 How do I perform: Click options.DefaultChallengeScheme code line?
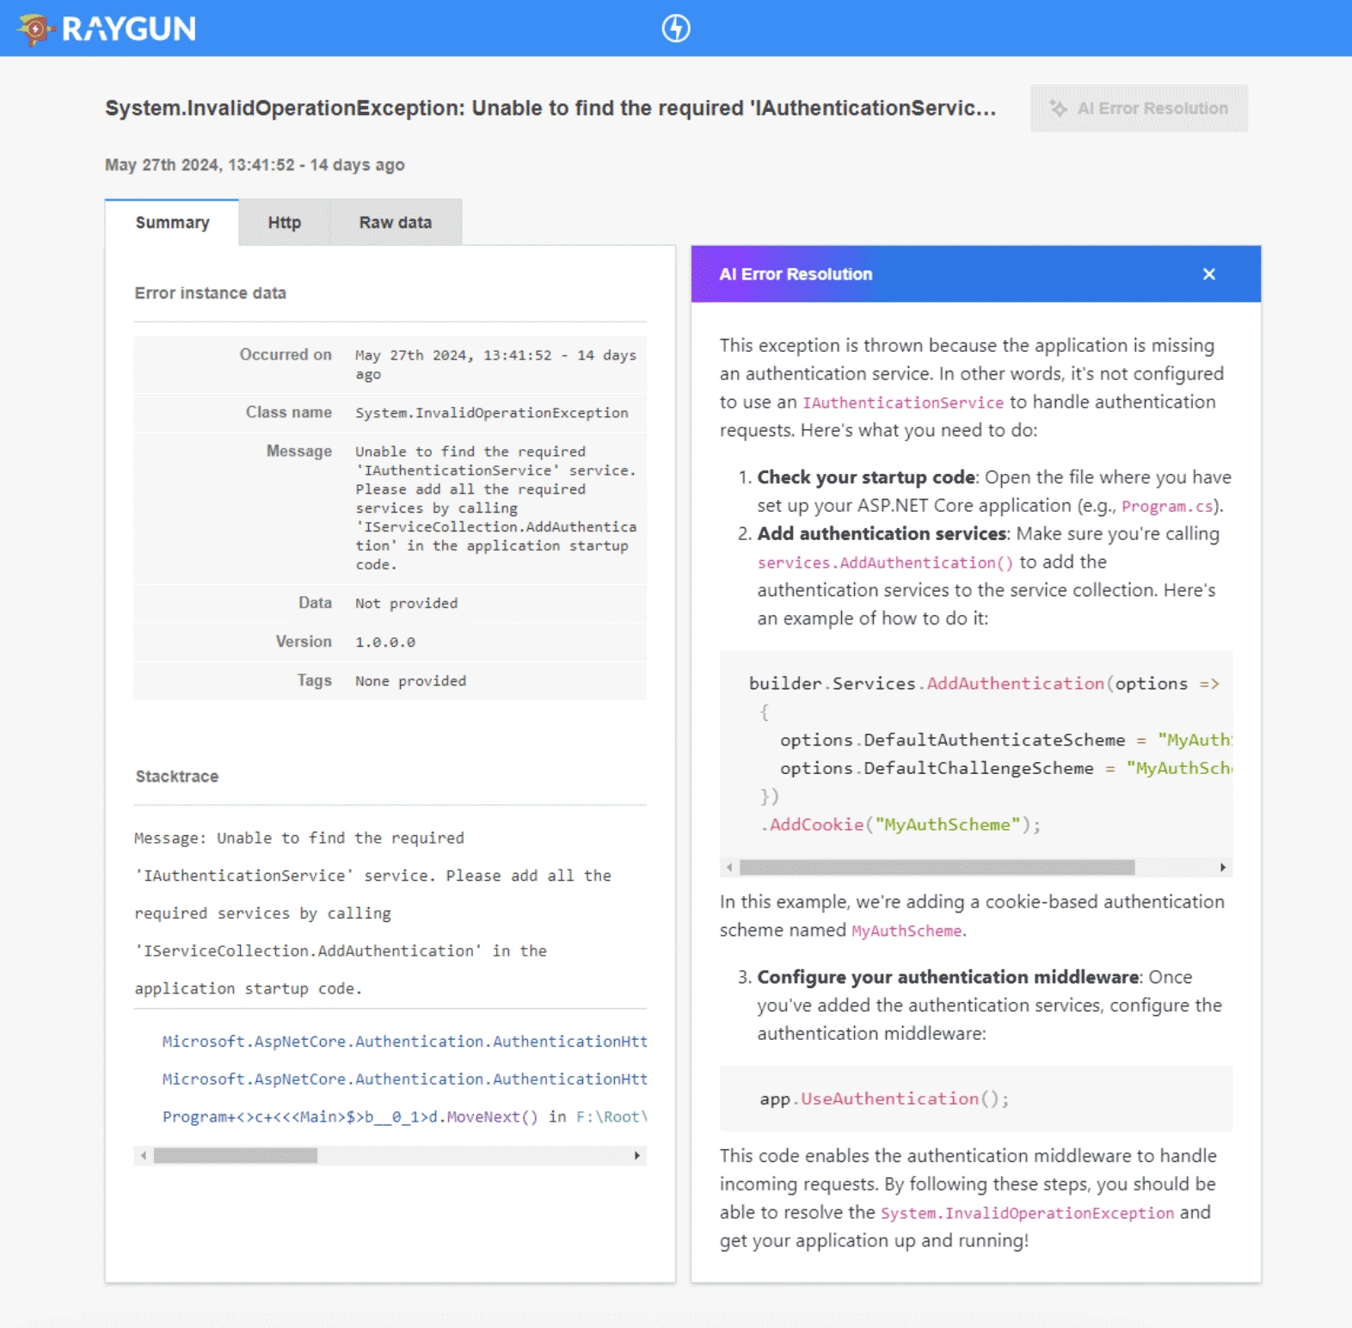(x=1006, y=769)
